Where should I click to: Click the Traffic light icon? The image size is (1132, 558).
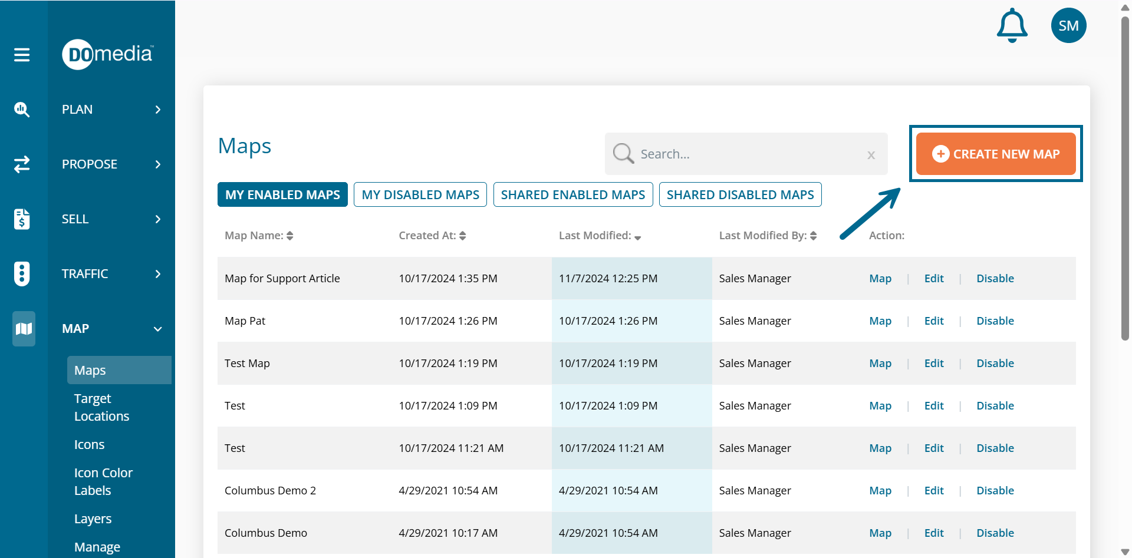[x=22, y=274]
